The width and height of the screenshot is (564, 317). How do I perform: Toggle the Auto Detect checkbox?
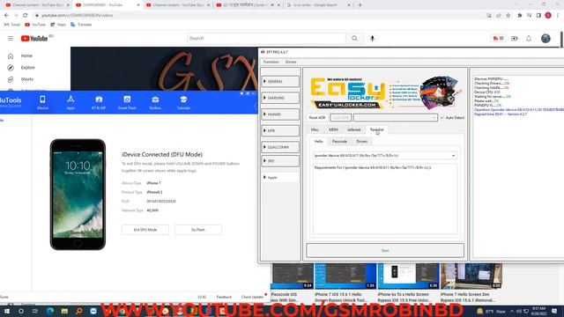[442, 117]
